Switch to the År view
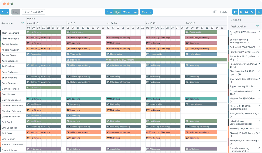 (x=135, y=12)
